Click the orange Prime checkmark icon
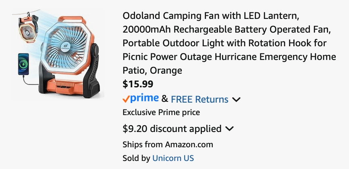The width and height of the screenshot is (349, 169). click(126, 99)
